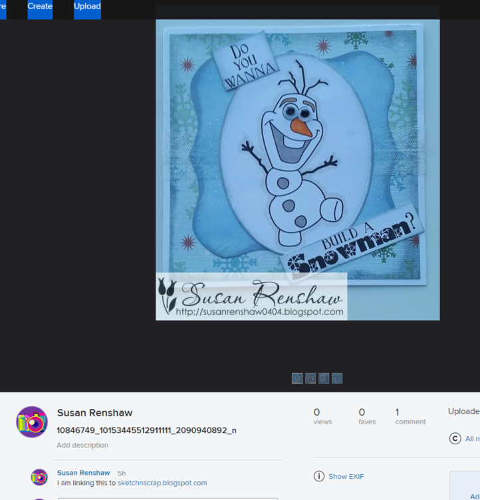480x500 pixels.
Task: Click the small camera avatar next to the comment
Action: (39, 477)
